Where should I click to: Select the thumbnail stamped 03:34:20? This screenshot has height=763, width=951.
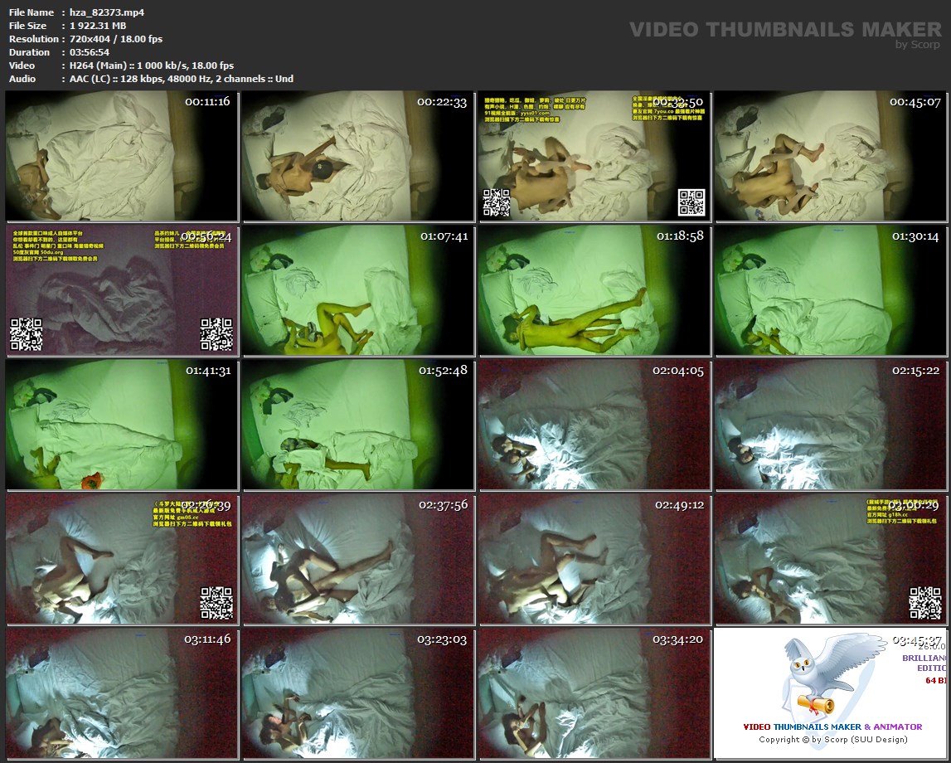594,693
